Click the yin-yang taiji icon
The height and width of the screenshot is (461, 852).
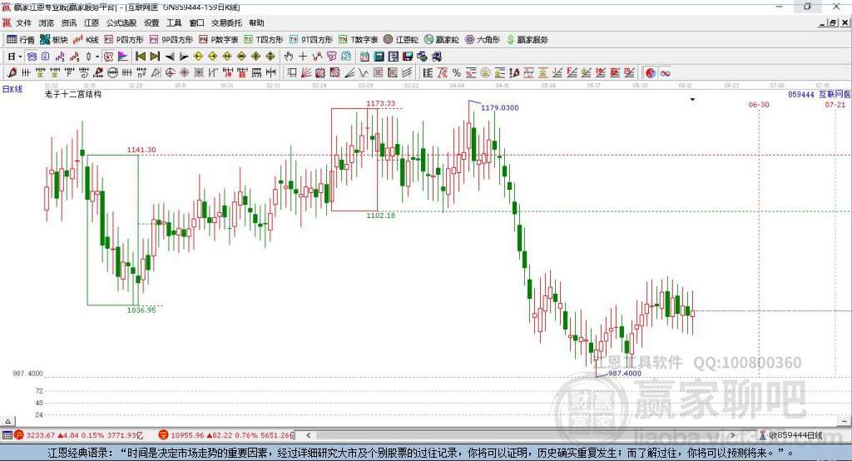(650, 72)
